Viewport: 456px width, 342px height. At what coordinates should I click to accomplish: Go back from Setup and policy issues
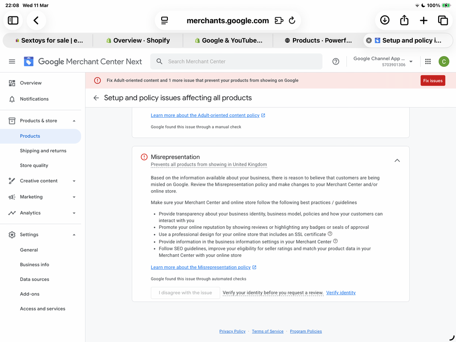[x=96, y=98]
